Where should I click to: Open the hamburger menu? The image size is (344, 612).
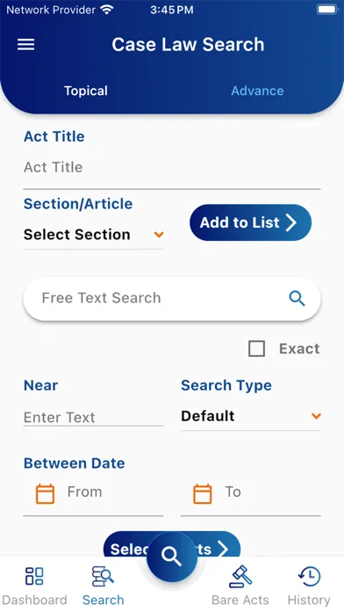coord(25,45)
